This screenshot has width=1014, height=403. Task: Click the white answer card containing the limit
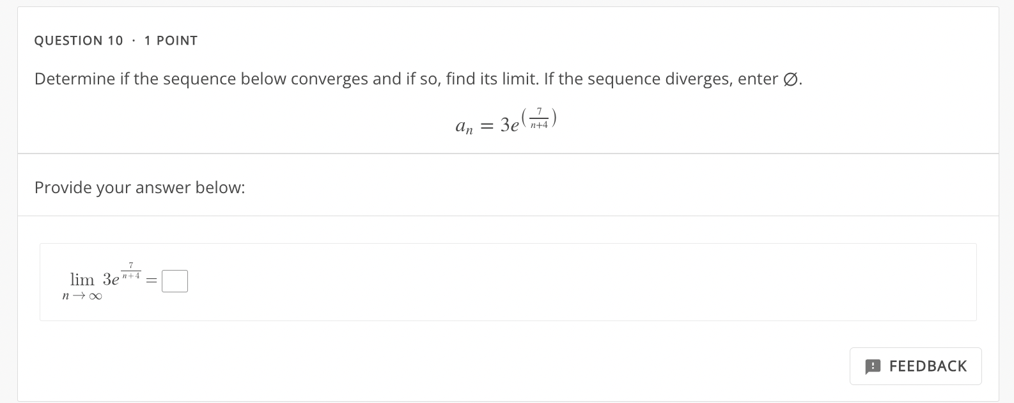tap(508, 281)
